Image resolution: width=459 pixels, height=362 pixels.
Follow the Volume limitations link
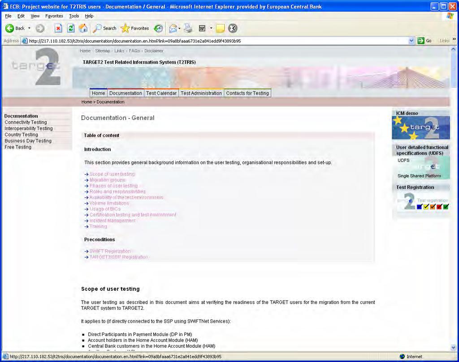[x=109, y=203]
